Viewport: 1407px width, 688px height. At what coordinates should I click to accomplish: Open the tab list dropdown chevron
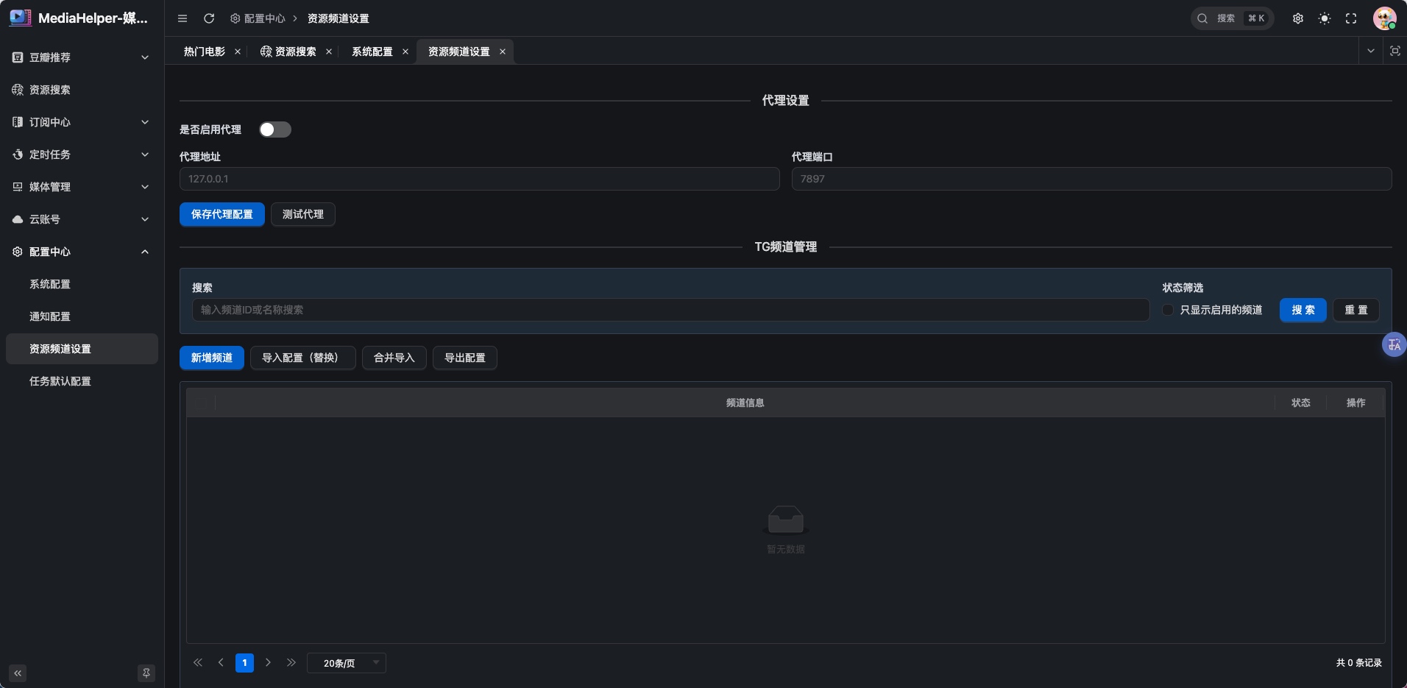click(x=1371, y=51)
